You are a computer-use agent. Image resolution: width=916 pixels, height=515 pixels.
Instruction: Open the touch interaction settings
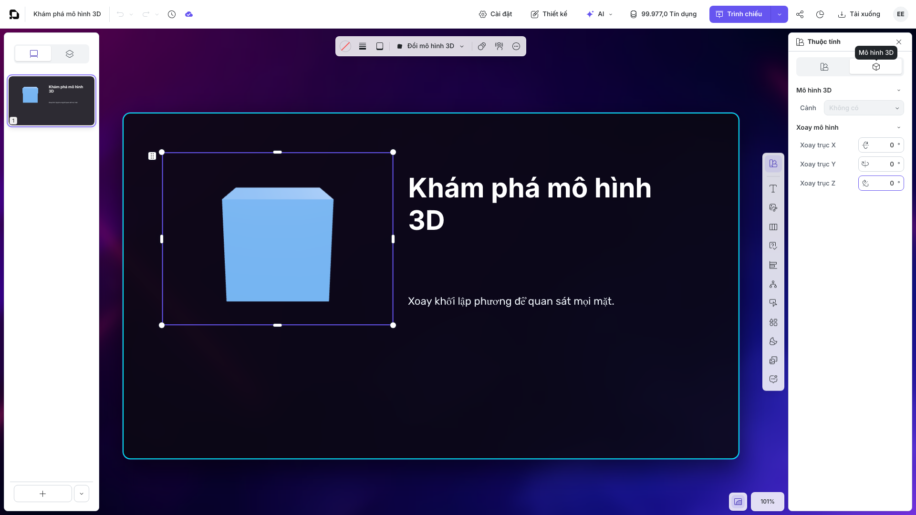[499, 46]
